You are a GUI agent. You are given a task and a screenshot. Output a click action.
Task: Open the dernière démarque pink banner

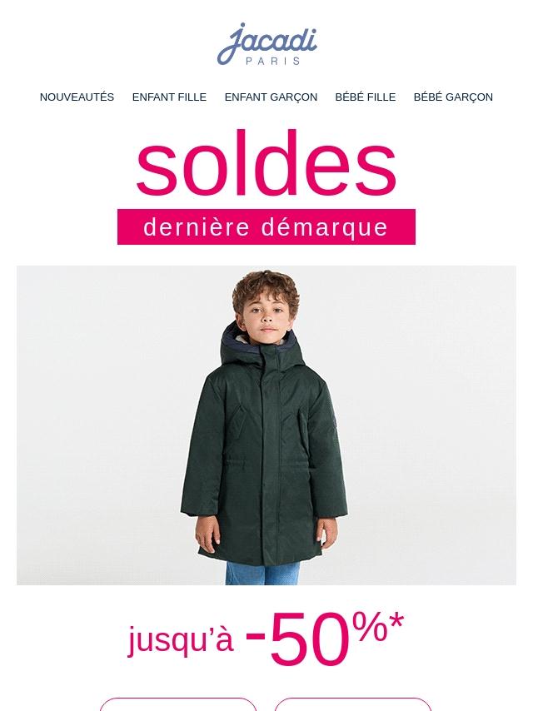point(266,226)
